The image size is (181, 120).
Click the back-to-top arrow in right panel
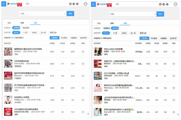(178, 115)
